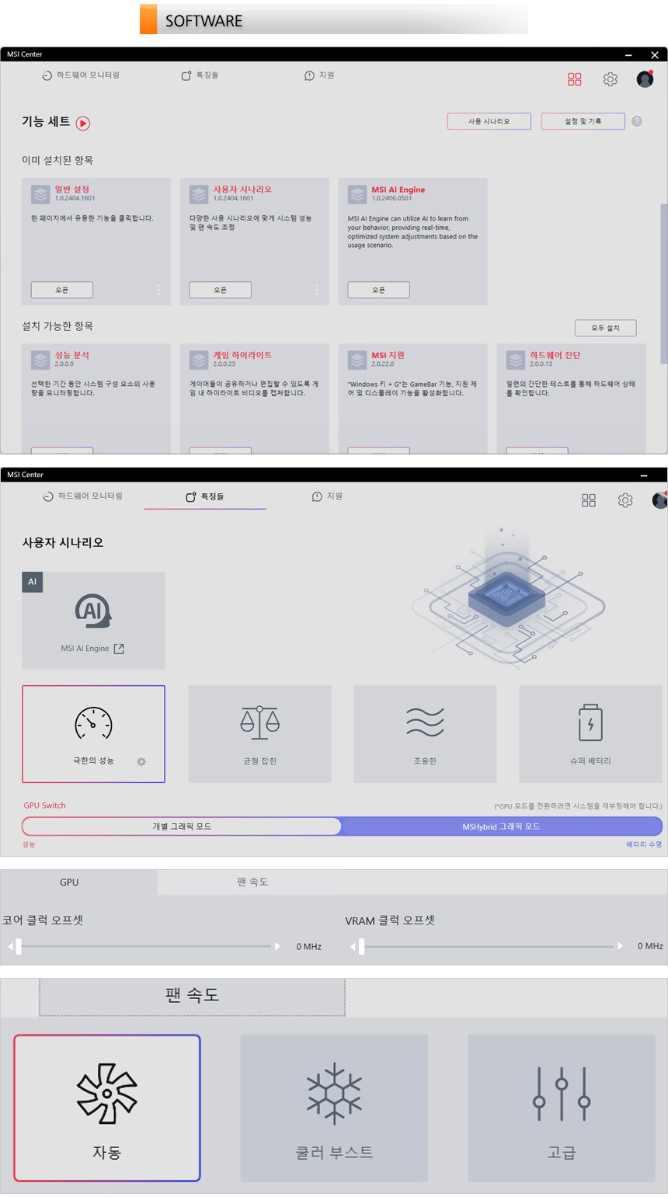668x1197 pixels.
Task: Increase VRAM 클럭 오프셋 with right arrow
Action: click(620, 946)
